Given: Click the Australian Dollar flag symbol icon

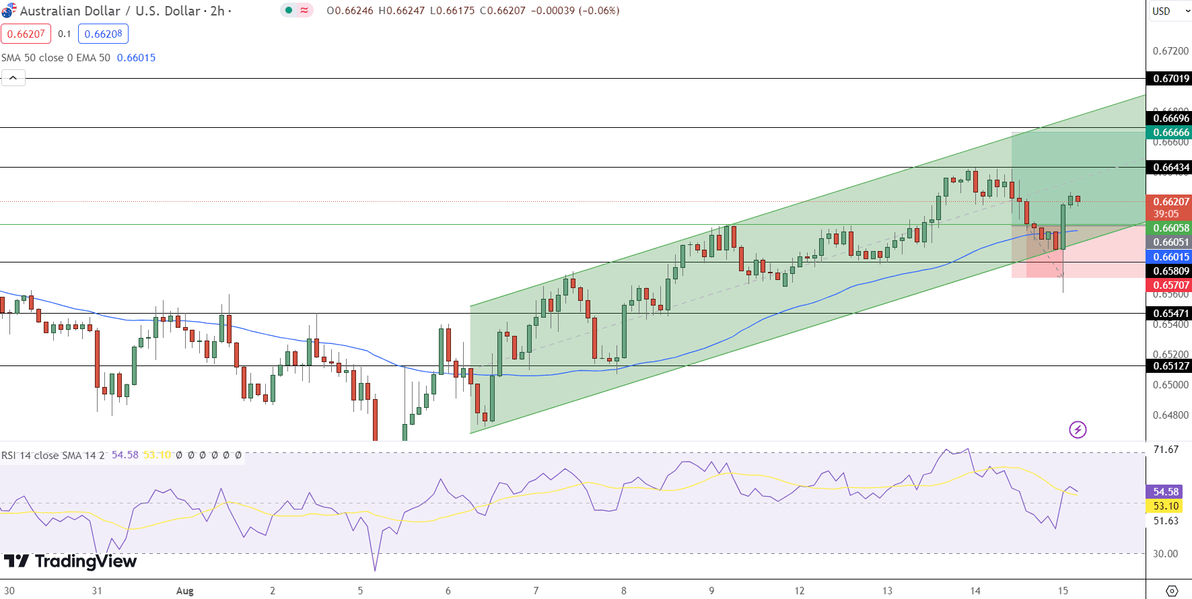Looking at the screenshot, I should pos(9,10).
